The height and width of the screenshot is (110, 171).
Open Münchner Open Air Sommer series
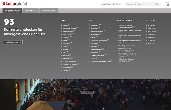click(x=130, y=31)
